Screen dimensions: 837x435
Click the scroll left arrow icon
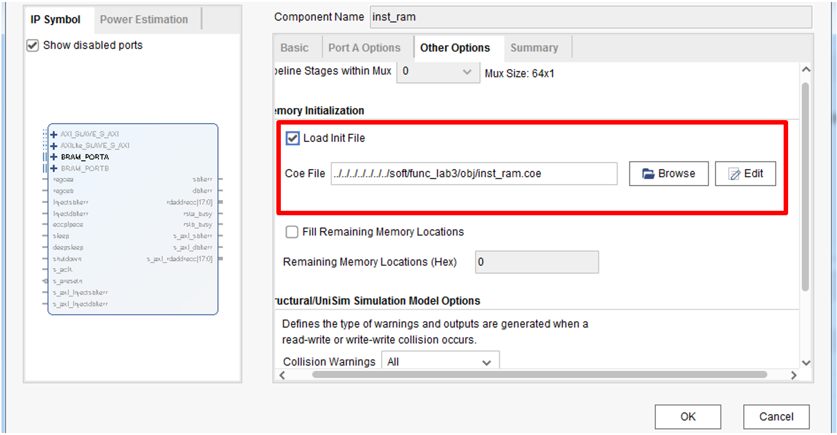click(282, 375)
